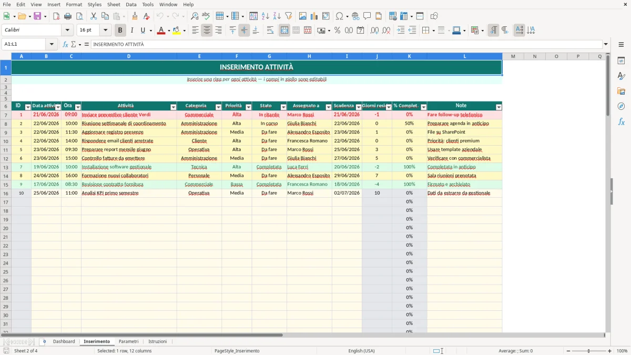
Task: Open the Tools menu
Action: [148, 4]
